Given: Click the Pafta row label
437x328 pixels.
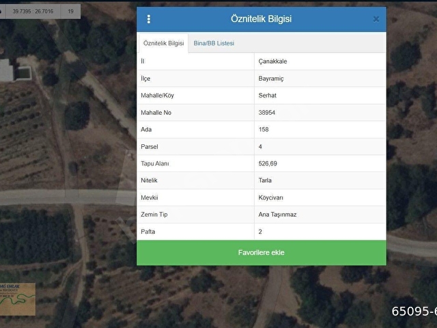Looking at the screenshot, I should click(147, 232).
